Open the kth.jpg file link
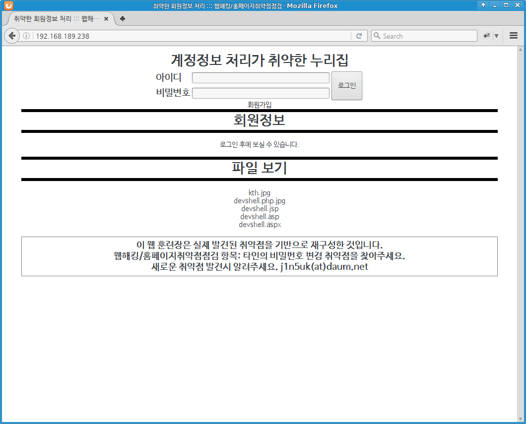Image resolution: width=526 pixels, height=424 pixels. point(260,193)
